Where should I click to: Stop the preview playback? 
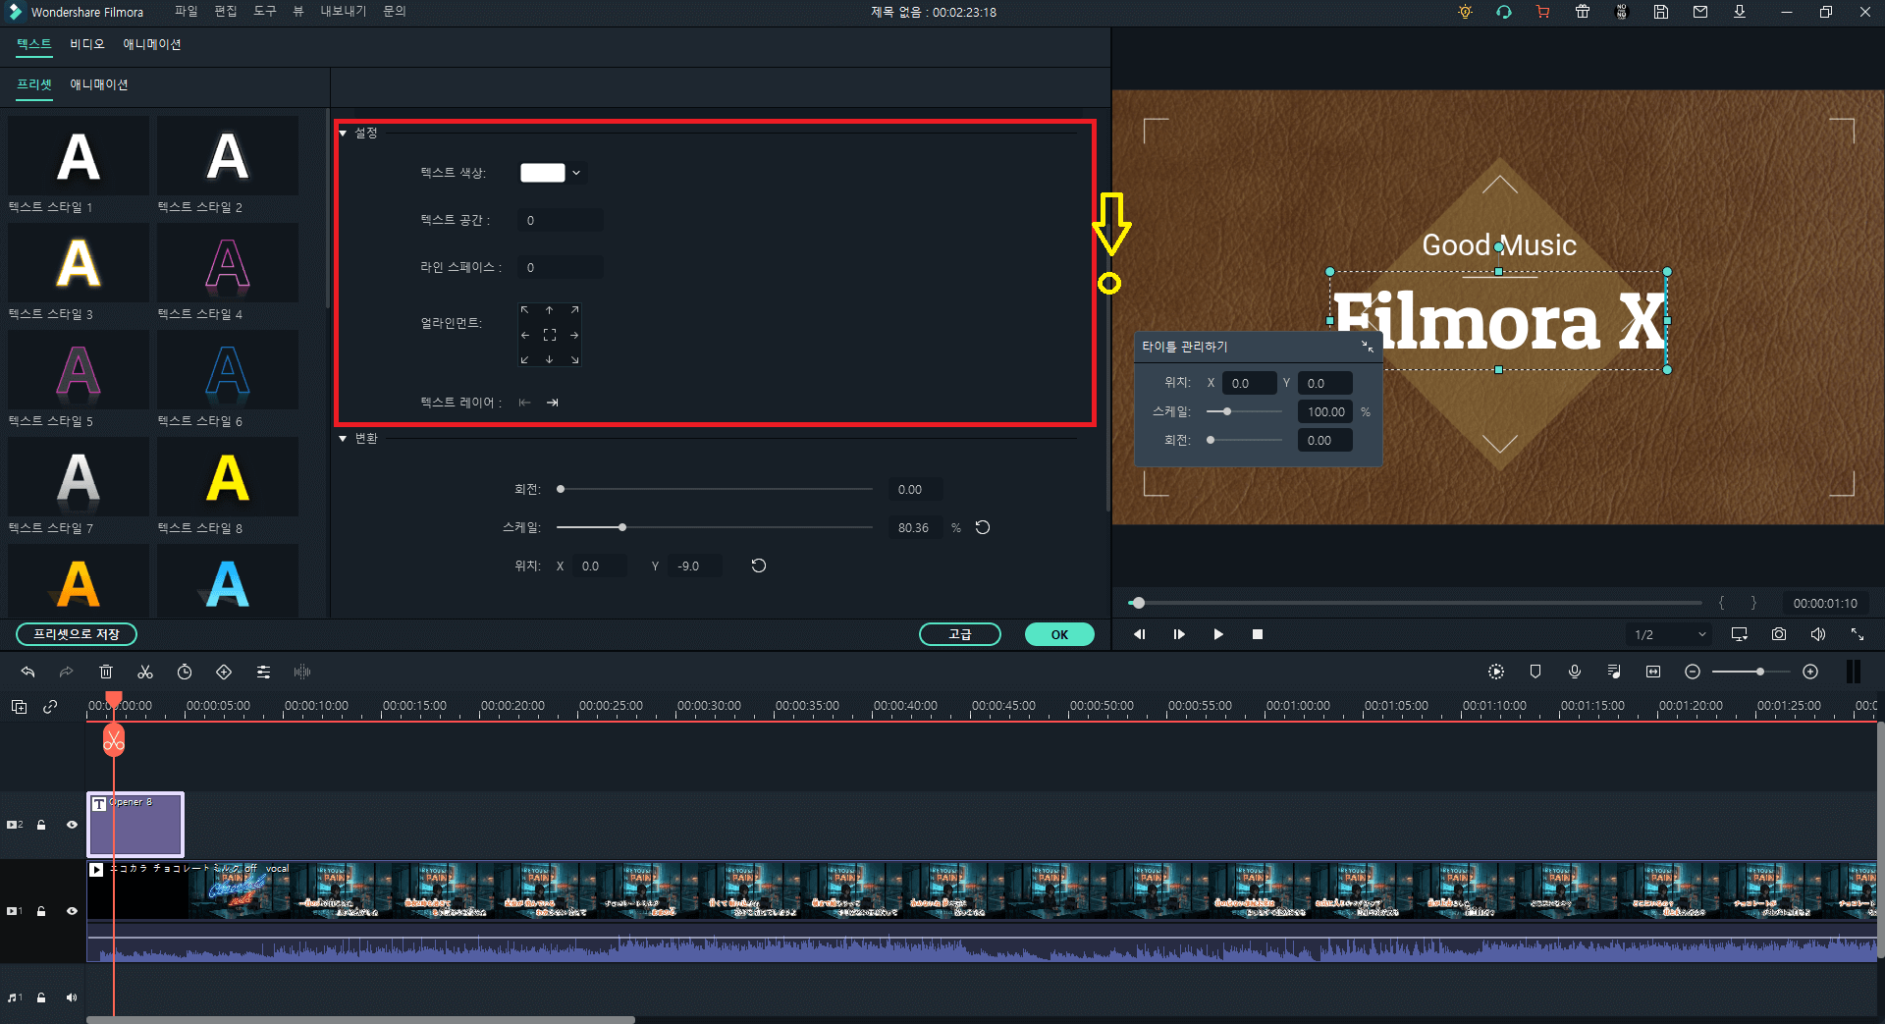coord(1258,634)
